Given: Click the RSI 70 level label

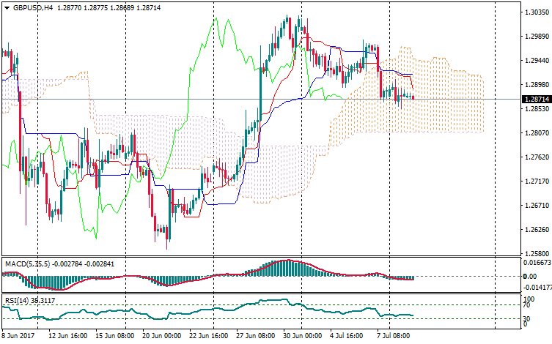Looking at the screenshot, I should (525, 305).
